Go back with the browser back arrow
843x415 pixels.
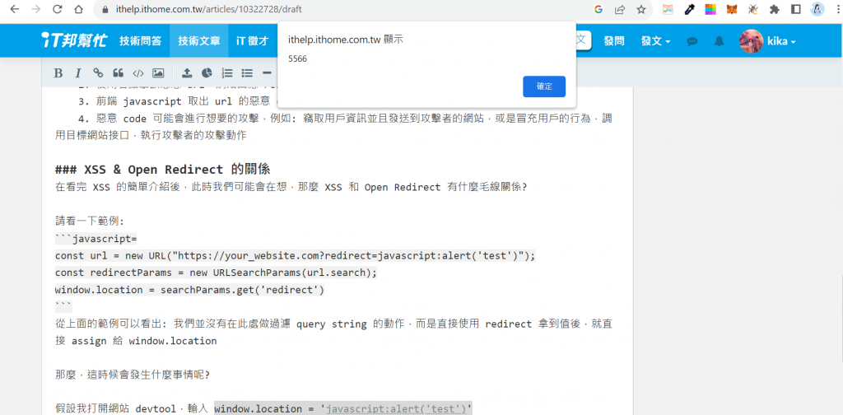(x=15, y=9)
